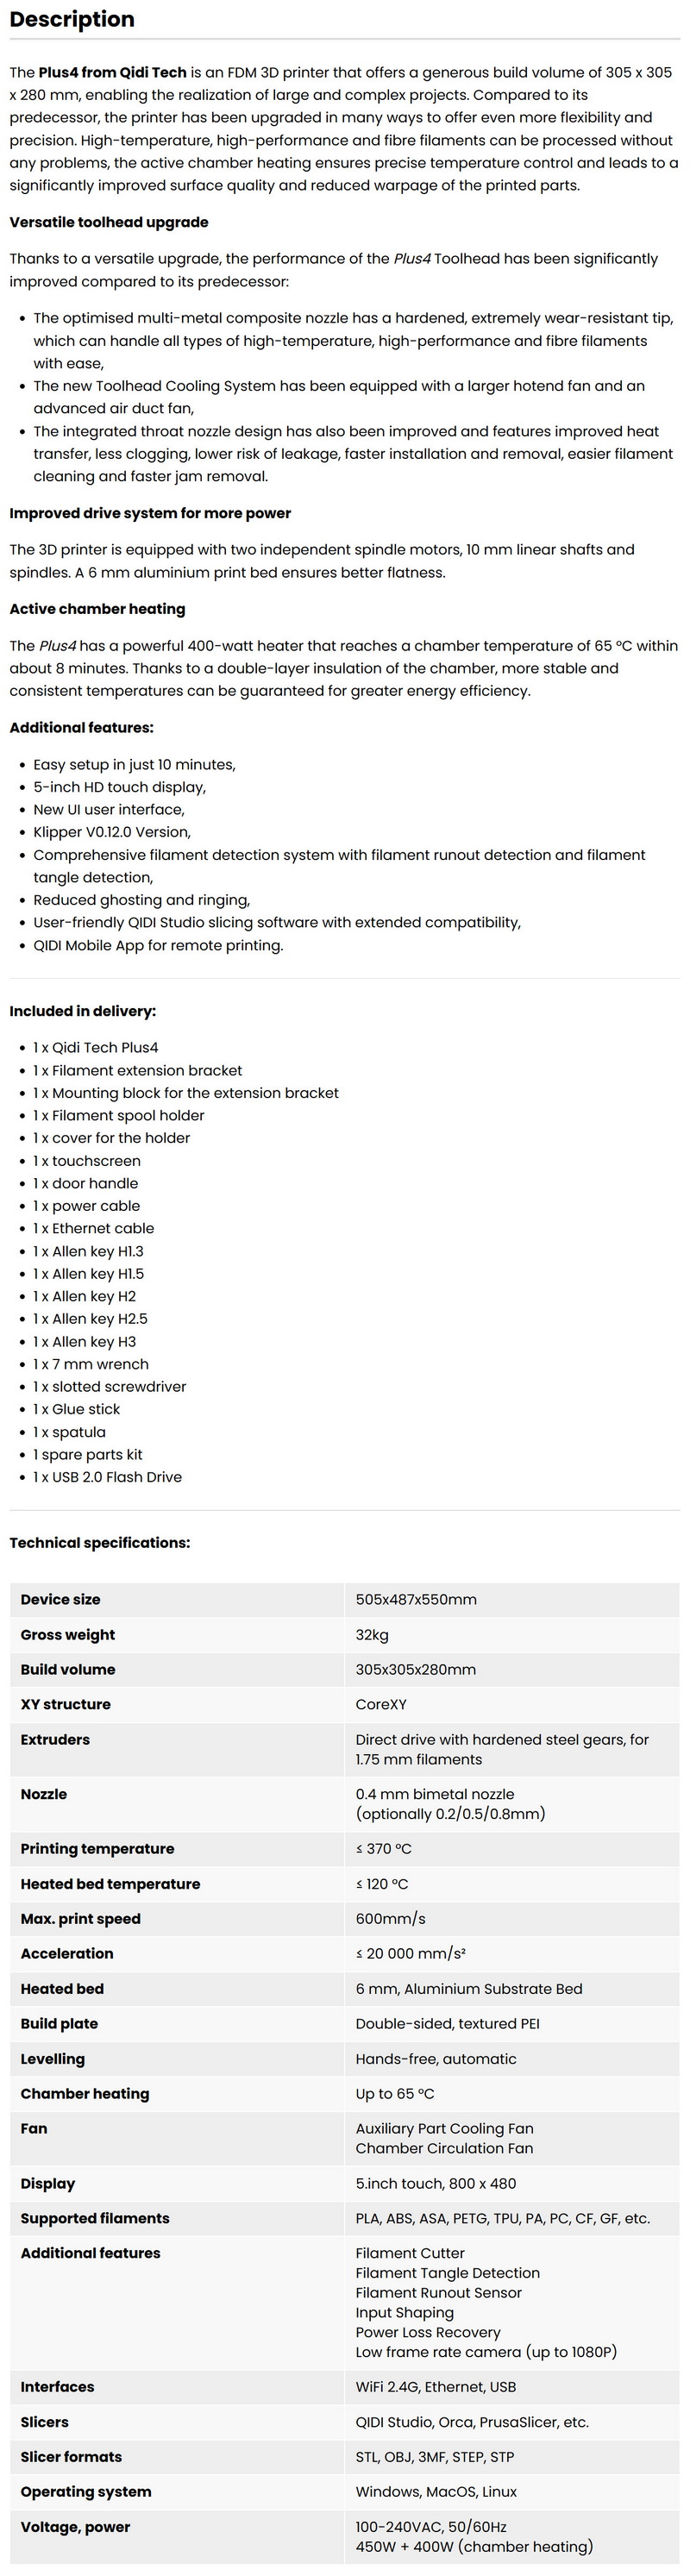The width and height of the screenshot is (690, 2576).
Task: Click the "WiFi 2.4G, Ethernet, USB" interfaces value
Action: [436, 2387]
